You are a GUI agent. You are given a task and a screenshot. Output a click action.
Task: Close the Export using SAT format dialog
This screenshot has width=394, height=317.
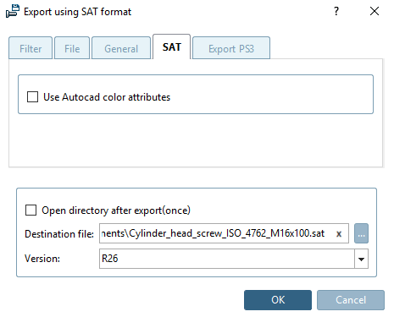pyautogui.click(x=375, y=11)
